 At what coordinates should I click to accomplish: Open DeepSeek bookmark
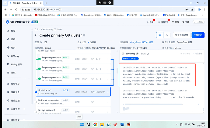point(91,15)
